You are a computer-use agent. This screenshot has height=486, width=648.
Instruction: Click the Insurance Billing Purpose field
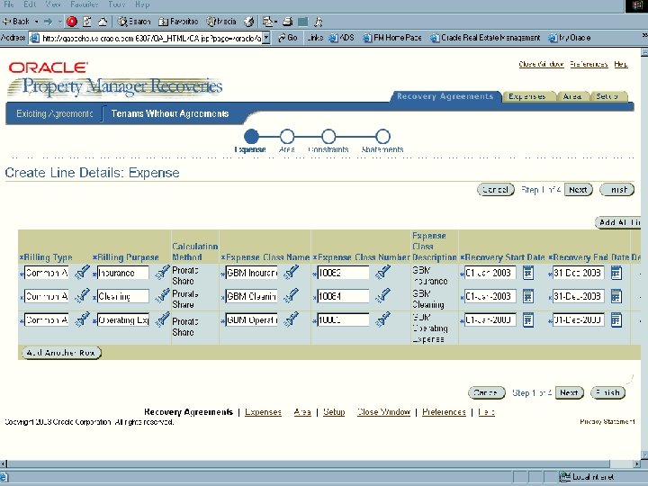(x=122, y=273)
